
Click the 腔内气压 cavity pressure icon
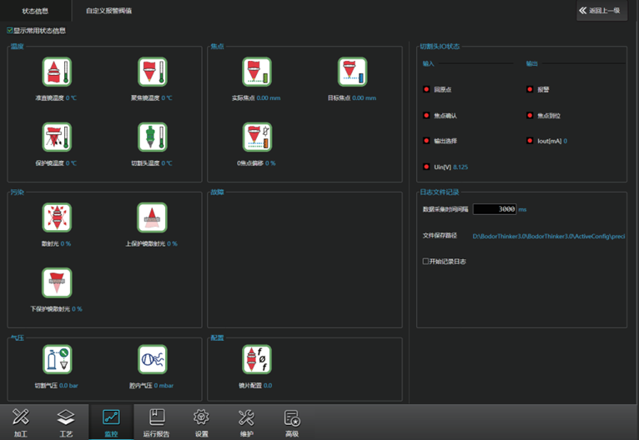[152, 359]
